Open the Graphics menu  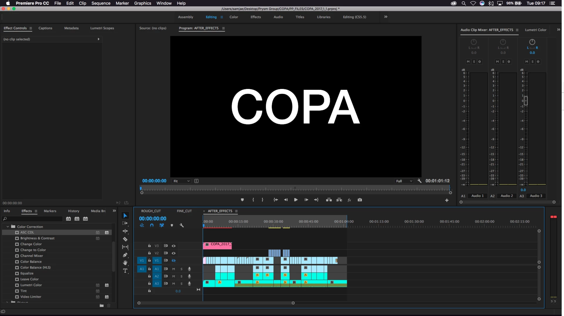pos(142,3)
